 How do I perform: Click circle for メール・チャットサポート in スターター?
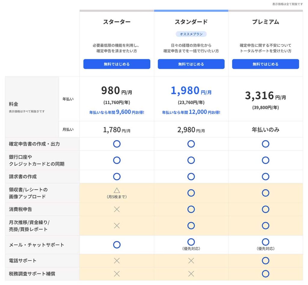[117, 245]
